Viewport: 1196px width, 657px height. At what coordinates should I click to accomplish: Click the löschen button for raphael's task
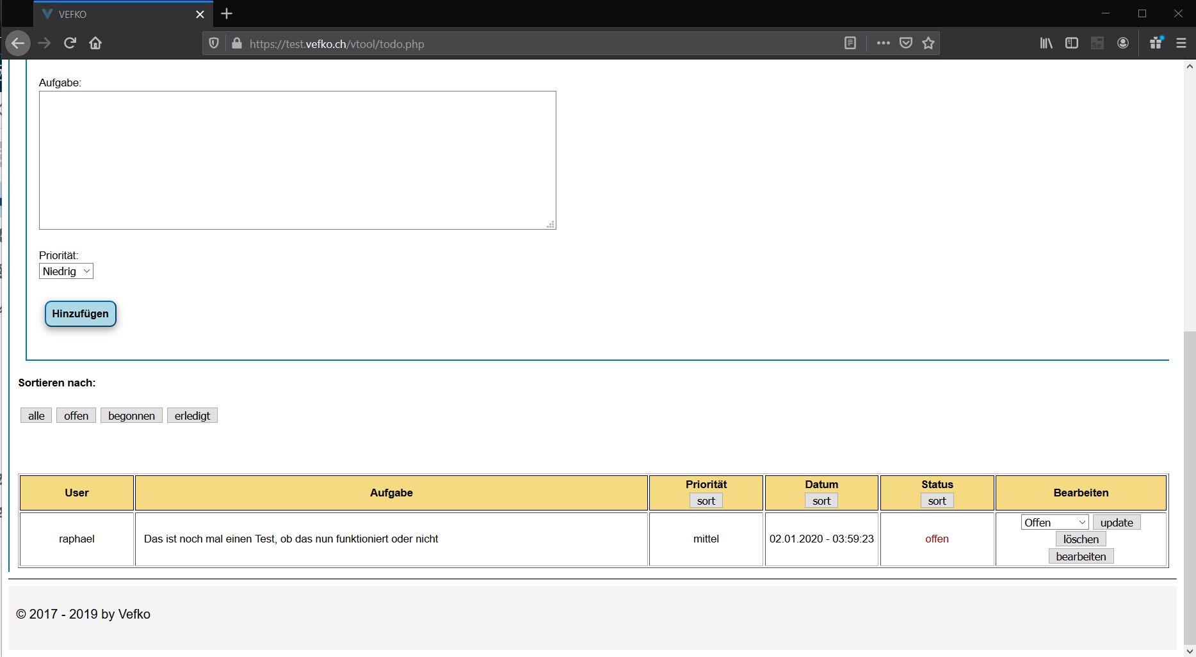click(1081, 539)
